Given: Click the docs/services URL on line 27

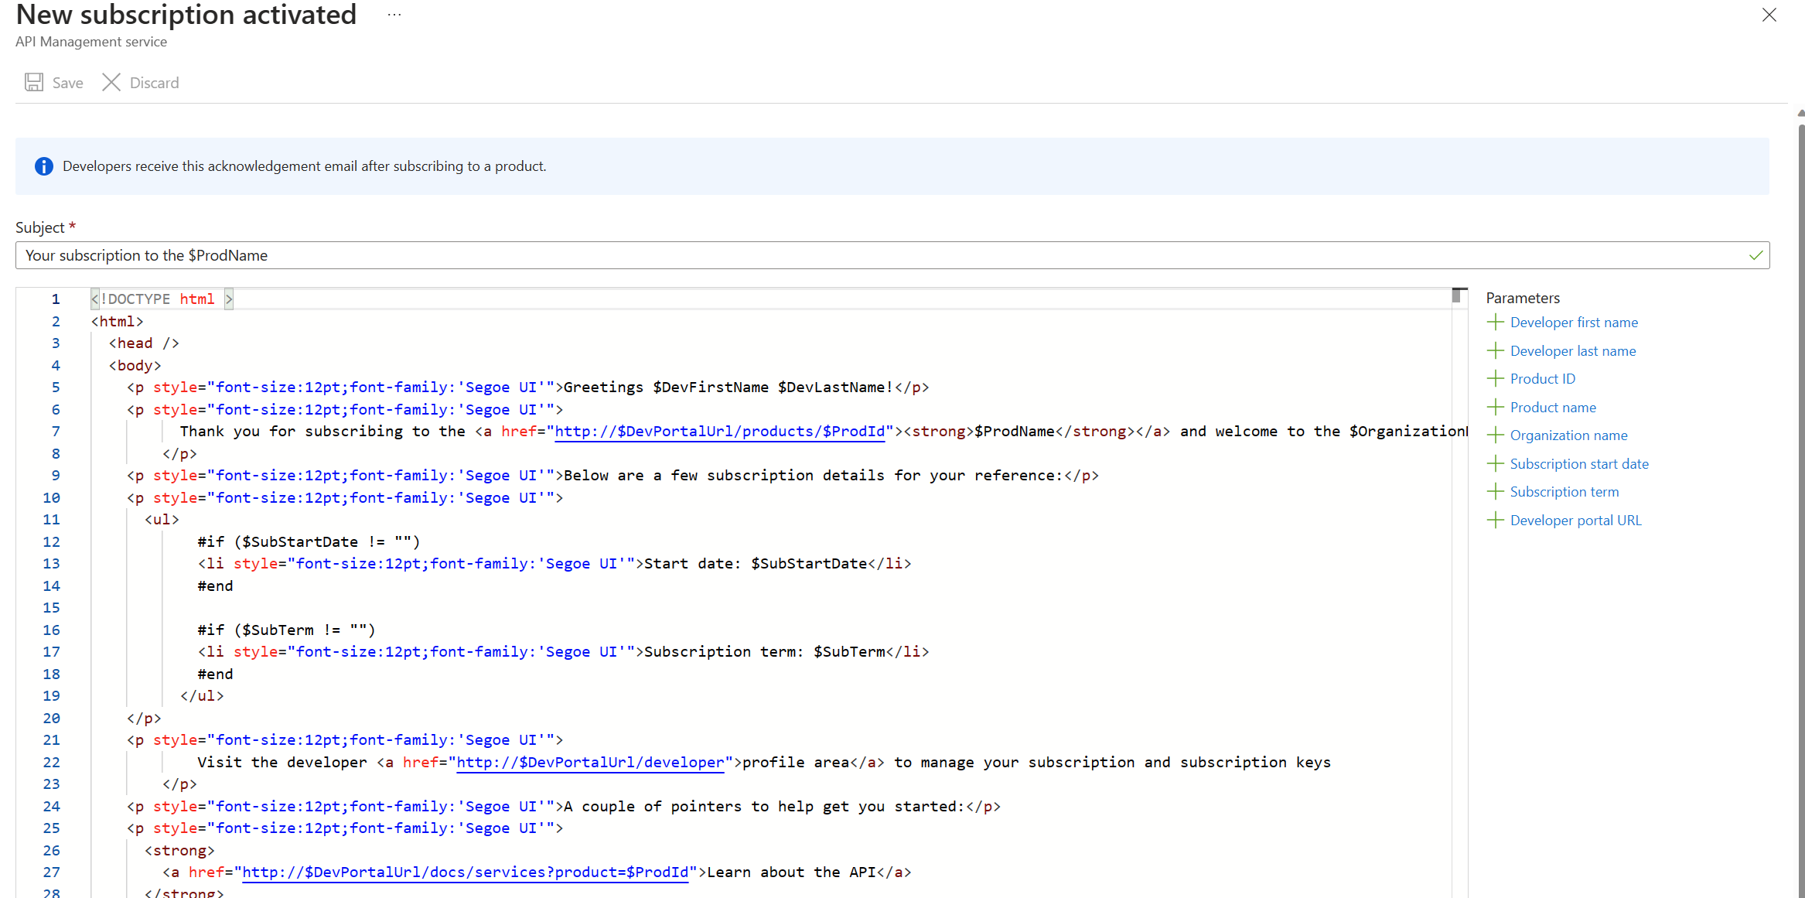Looking at the screenshot, I should (465, 872).
